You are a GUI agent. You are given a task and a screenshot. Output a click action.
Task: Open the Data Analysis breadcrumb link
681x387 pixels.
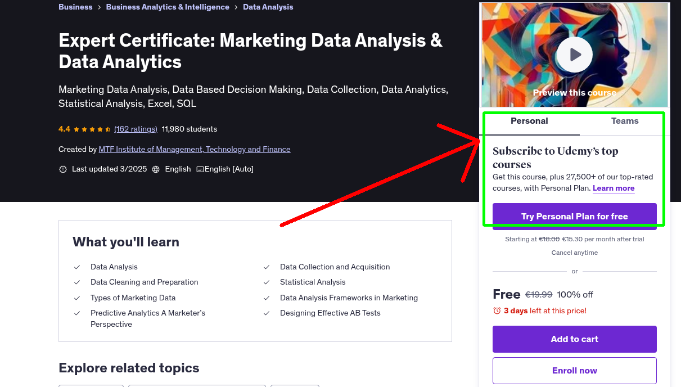268,7
